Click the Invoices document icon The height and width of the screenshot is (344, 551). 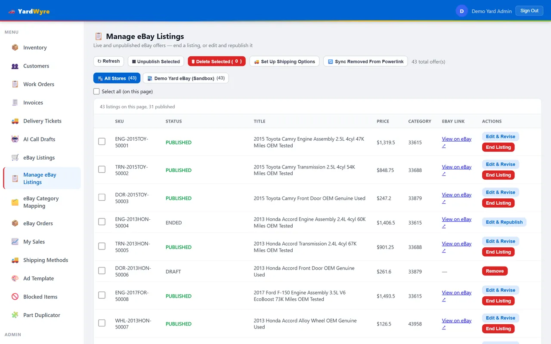pos(15,103)
